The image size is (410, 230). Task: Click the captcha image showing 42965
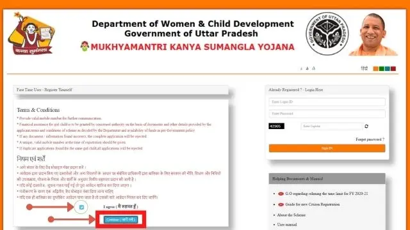276,126
